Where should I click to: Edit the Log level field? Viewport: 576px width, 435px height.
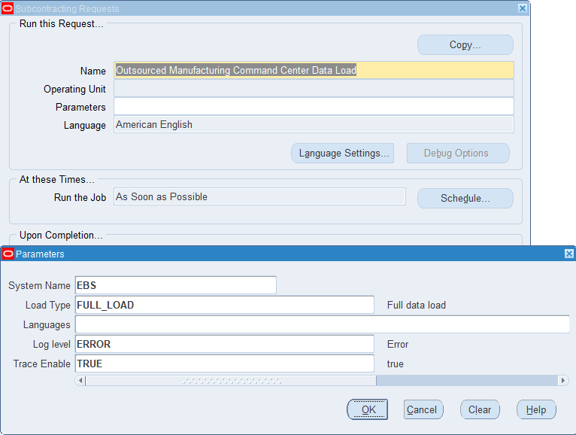click(224, 344)
